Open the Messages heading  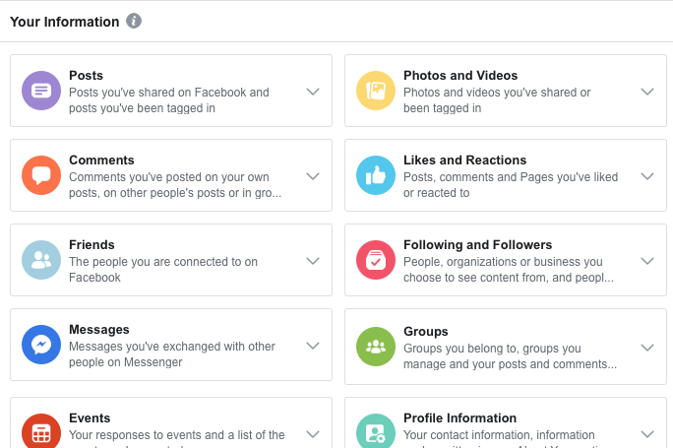click(x=99, y=330)
